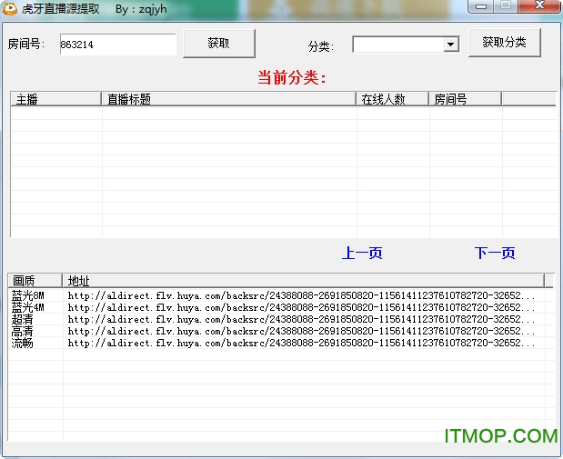Click the stream URL in the 蓝光4M row
The height and width of the screenshot is (459, 563).
[301, 307]
